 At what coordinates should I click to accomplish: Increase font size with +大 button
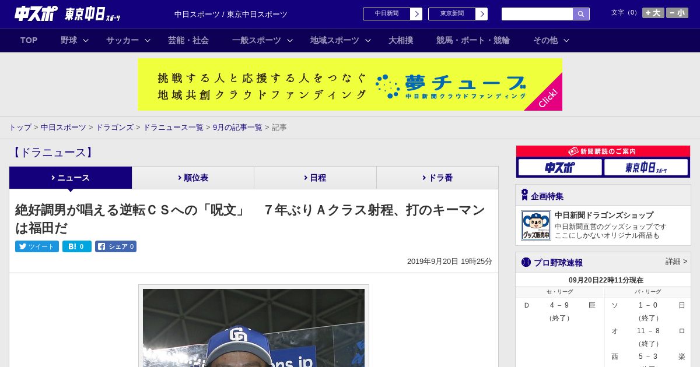(653, 13)
